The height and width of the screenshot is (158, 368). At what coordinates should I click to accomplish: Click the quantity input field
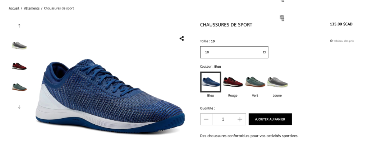tap(223, 119)
